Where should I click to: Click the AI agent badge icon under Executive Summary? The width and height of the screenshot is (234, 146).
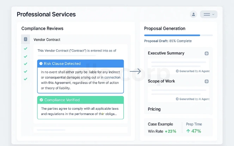point(177,71)
